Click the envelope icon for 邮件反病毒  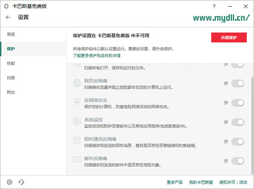77,159
